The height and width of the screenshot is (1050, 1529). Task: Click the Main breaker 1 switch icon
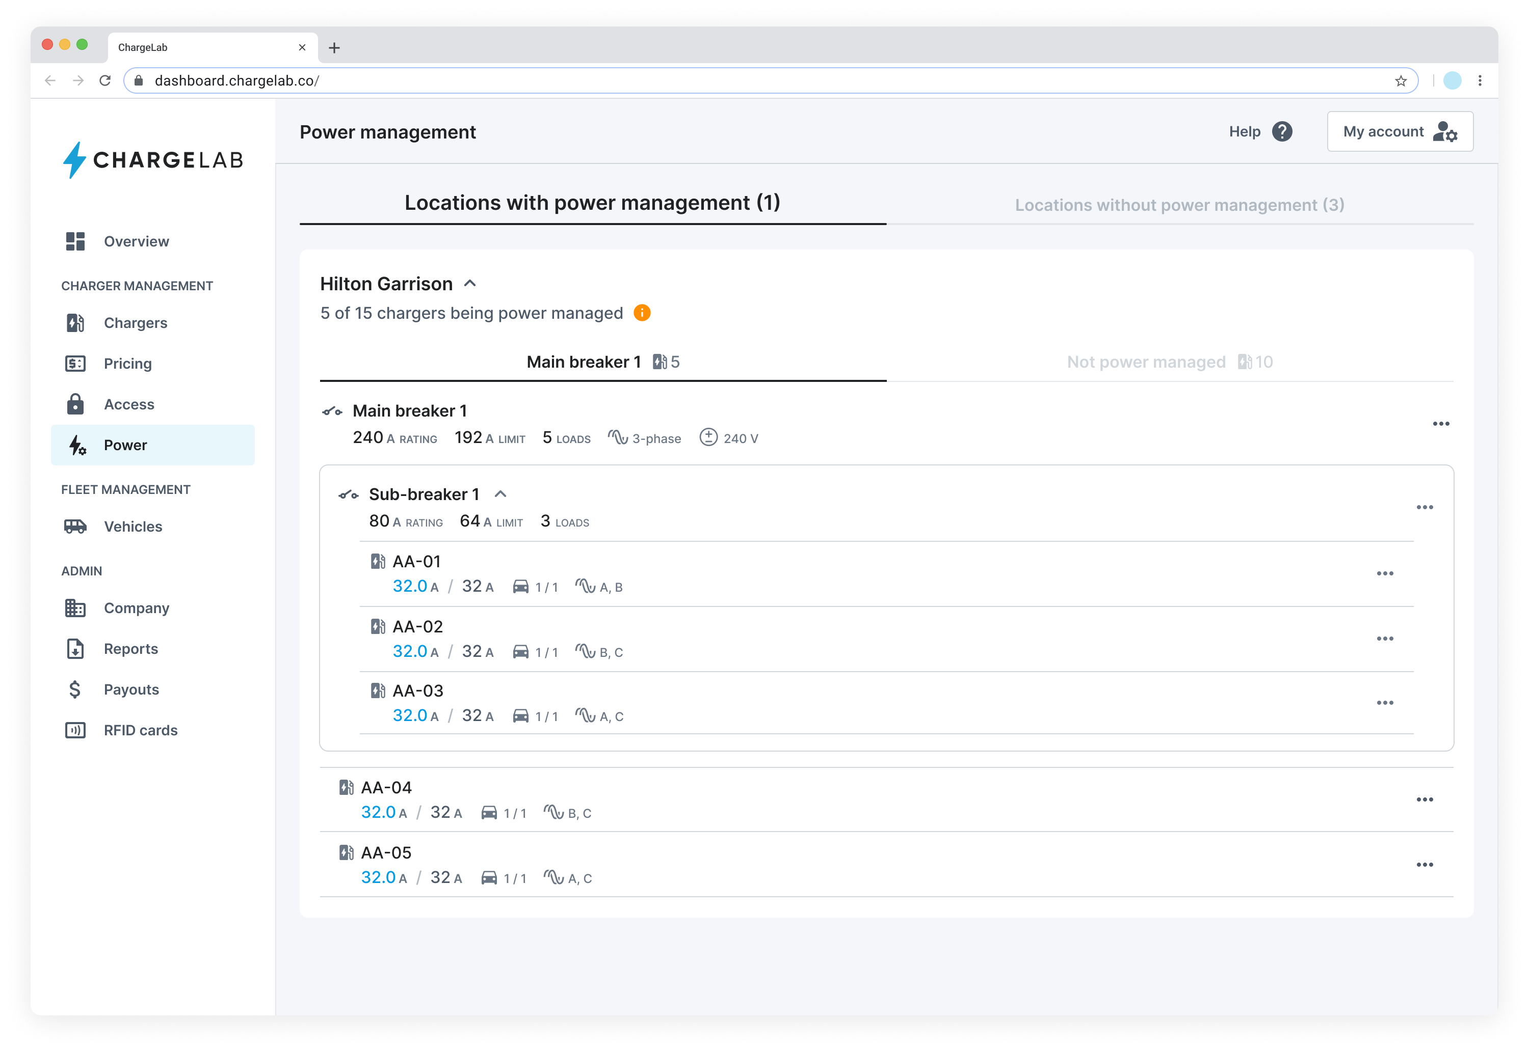click(x=332, y=412)
